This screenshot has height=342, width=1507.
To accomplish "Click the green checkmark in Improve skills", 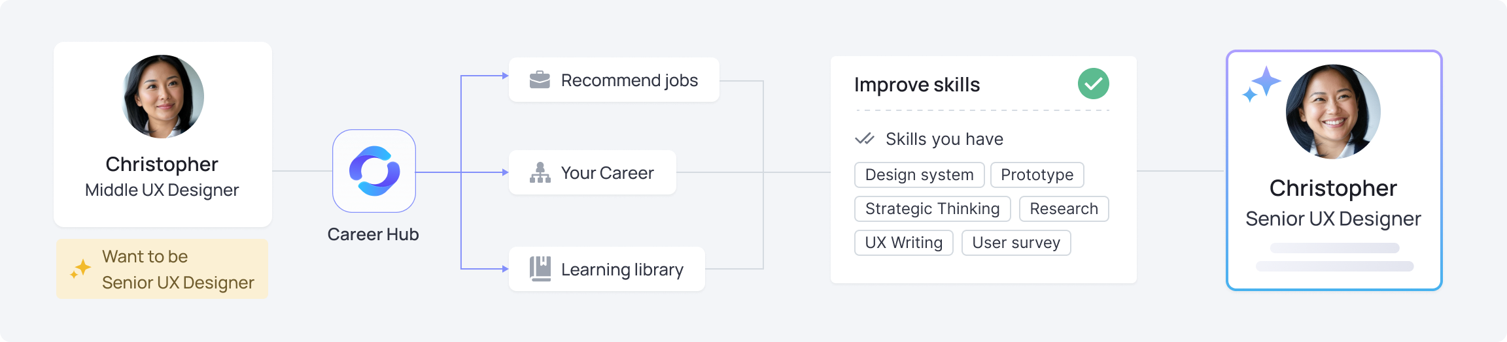I will pos(1093,84).
